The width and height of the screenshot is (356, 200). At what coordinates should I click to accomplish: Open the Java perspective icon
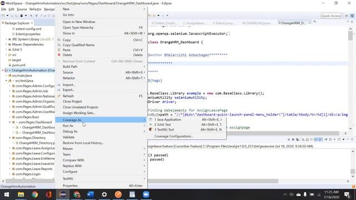[x=352, y=16]
